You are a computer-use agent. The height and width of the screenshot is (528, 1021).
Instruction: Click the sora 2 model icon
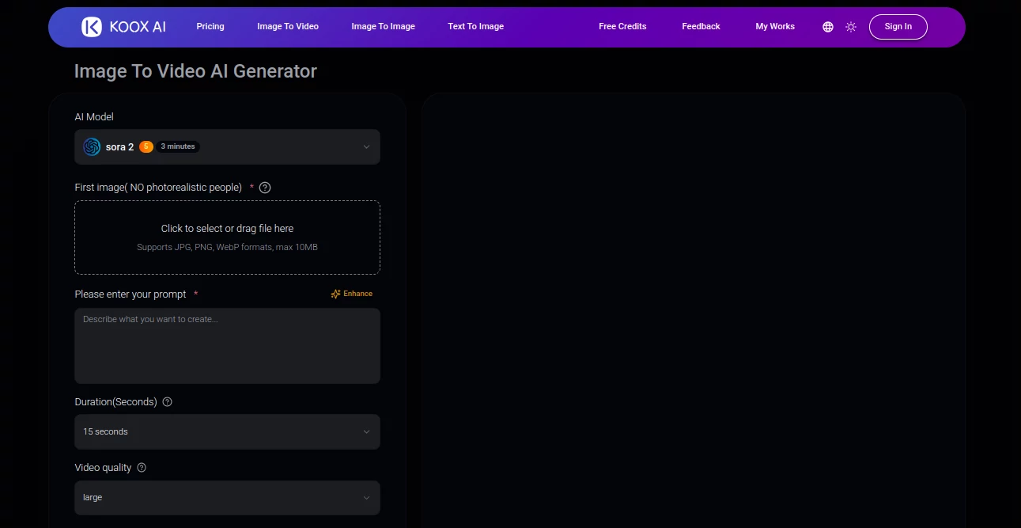pos(91,146)
